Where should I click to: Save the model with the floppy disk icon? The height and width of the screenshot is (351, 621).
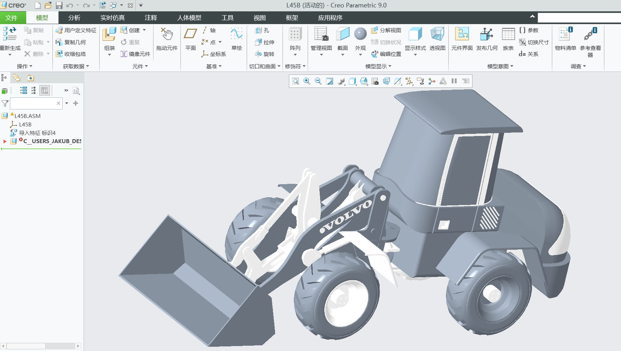point(59,5)
